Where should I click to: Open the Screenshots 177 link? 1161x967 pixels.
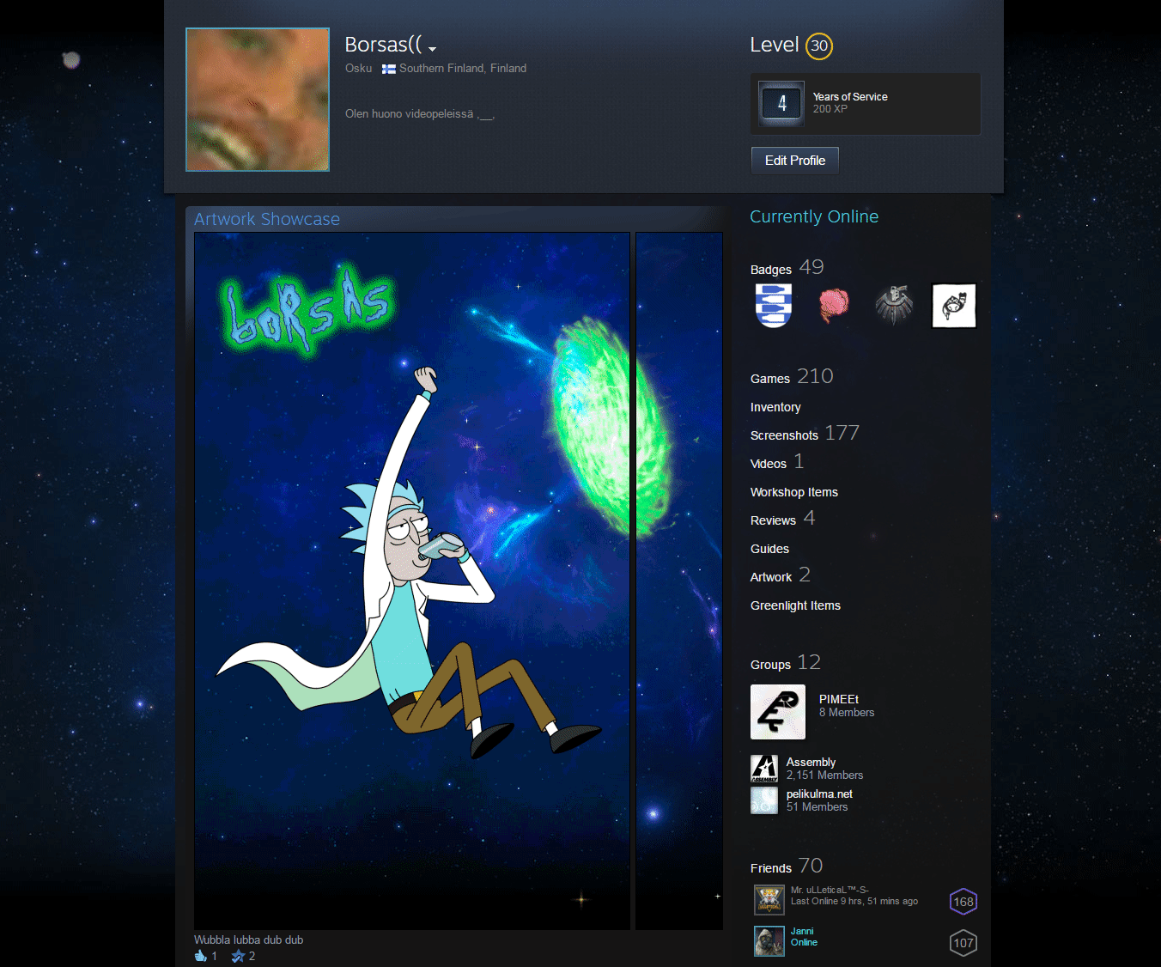804,435
